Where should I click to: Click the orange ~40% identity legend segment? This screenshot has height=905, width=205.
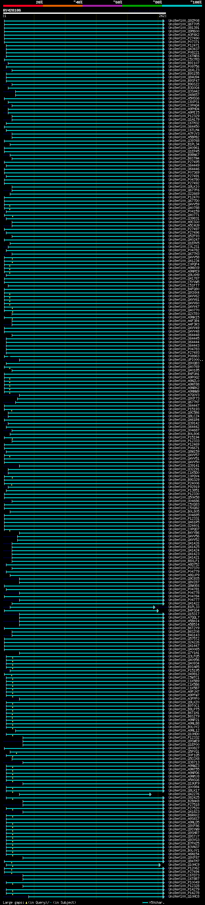[x=63, y=6]
